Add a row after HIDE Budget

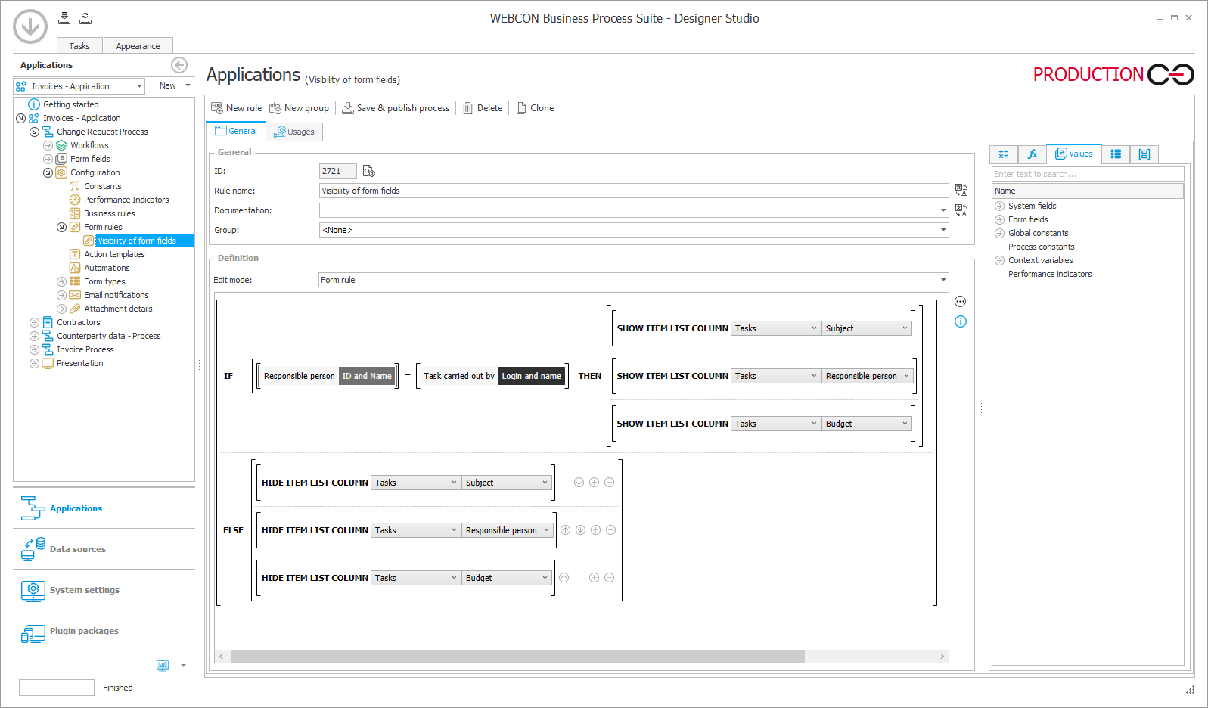[594, 577]
